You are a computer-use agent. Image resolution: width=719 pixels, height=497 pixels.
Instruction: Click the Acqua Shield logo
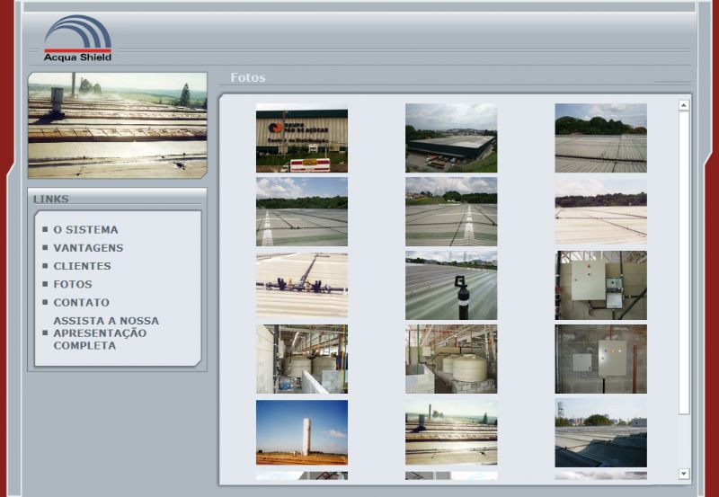77,39
